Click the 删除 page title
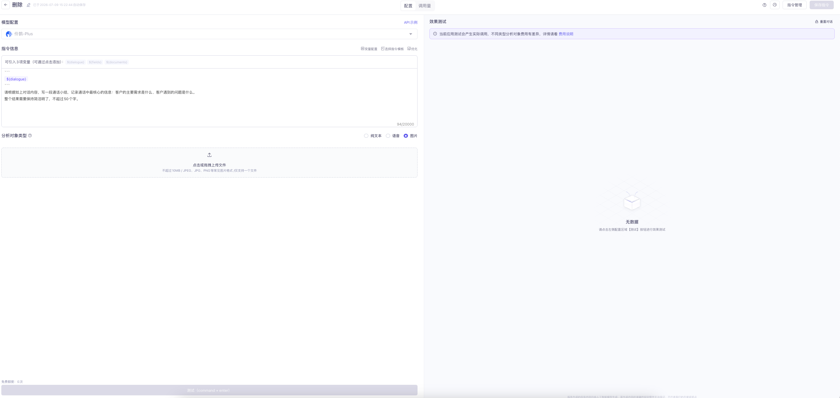Screen dimensions: 840x398 pyautogui.click(x=17, y=5)
